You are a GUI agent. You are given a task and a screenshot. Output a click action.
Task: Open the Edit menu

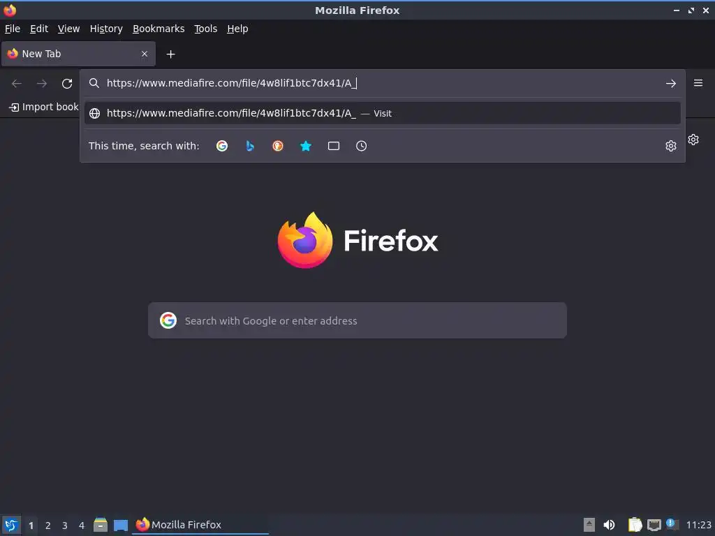pos(39,29)
